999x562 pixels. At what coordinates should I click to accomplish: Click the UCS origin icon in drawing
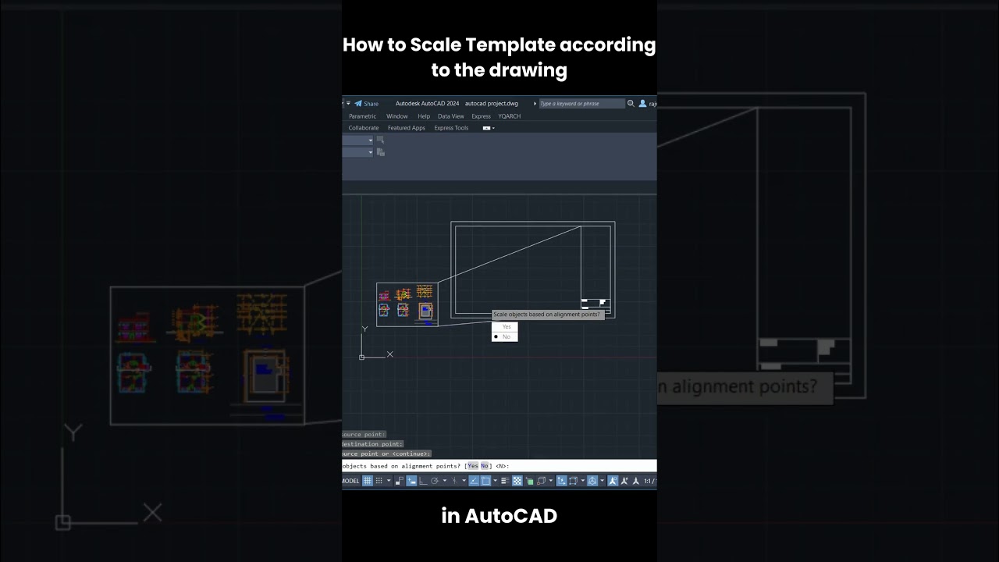[x=361, y=357]
